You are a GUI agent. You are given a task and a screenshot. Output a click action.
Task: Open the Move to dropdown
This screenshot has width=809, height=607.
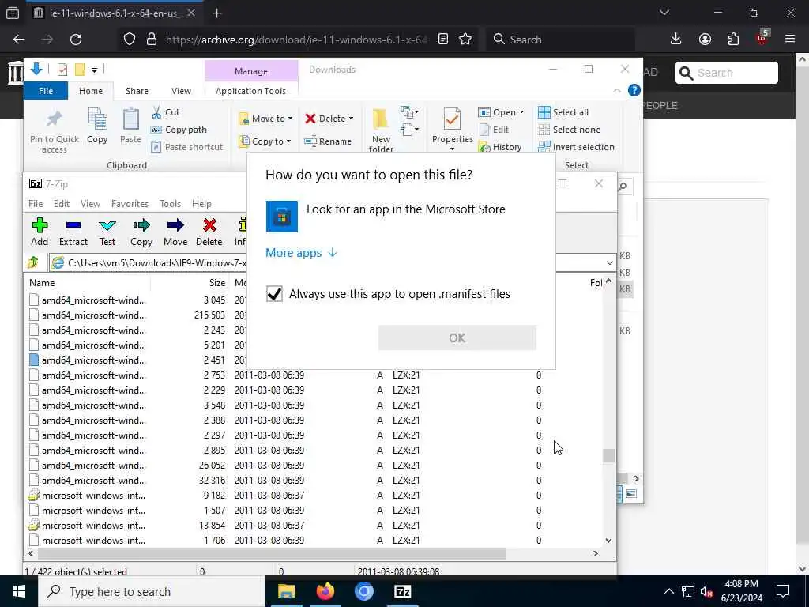[265, 119]
